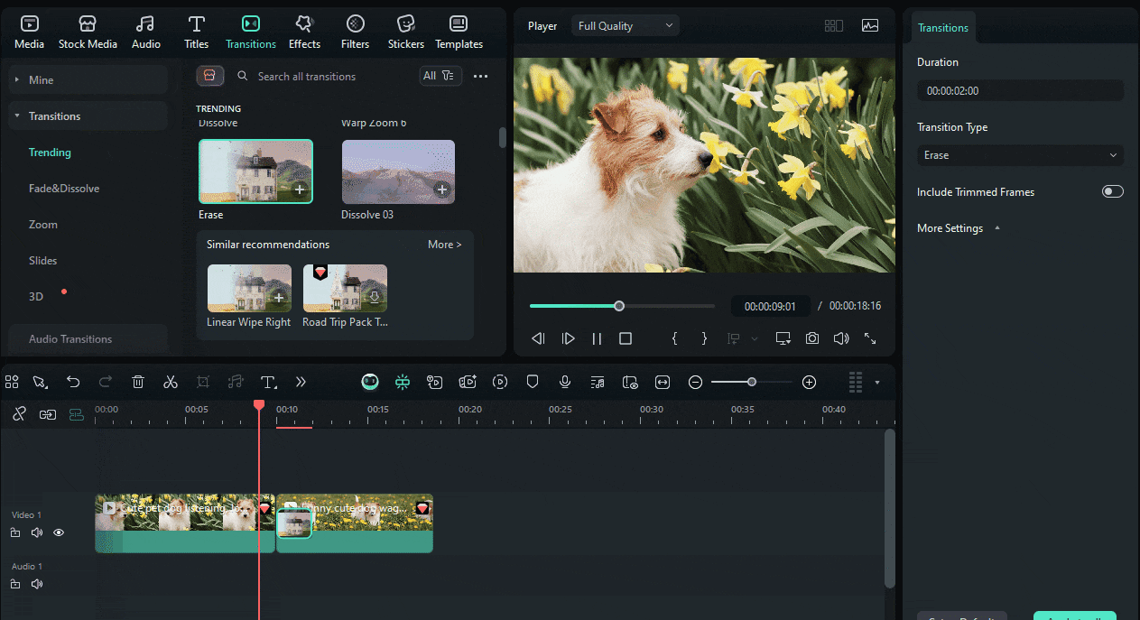Click More in Similar recommendations
The height and width of the screenshot is (620, 1140).
[444, 245]
